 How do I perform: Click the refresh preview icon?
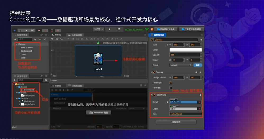[119, 29]
